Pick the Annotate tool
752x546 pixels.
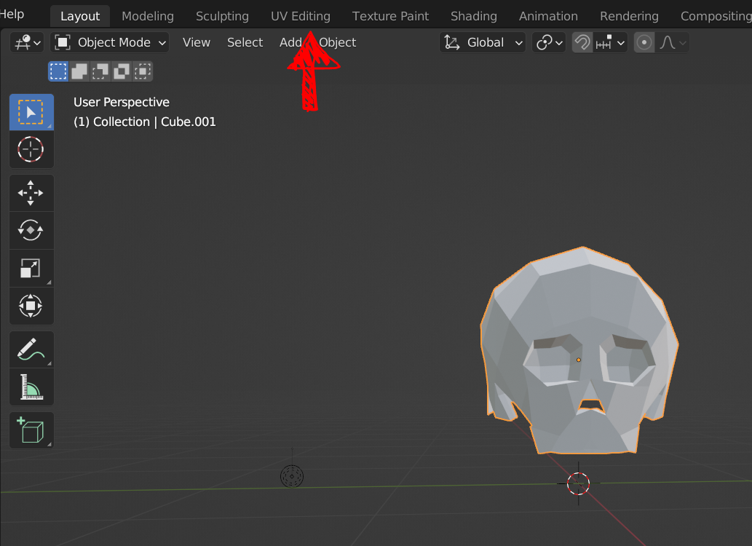point(31,349)
